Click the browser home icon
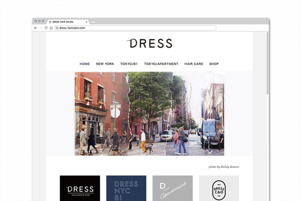The width and height of the screenshot is (301, 201). [51, 28]
